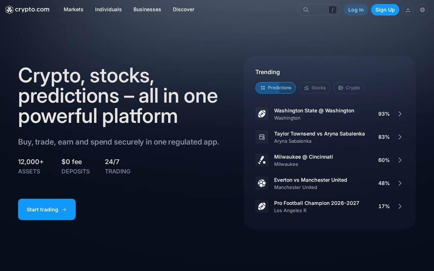This screenshot has height=271, width=434.
Task: Open Everton vs Manchester United prediction
Action: 330,183
